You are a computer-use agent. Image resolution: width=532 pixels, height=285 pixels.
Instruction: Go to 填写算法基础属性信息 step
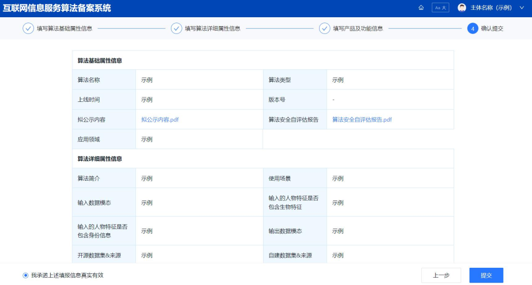click(65, 29)
